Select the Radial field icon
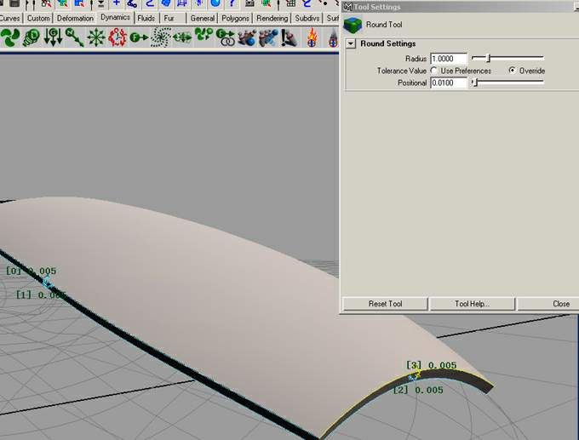Screen dimensions: 579x440 96,37
